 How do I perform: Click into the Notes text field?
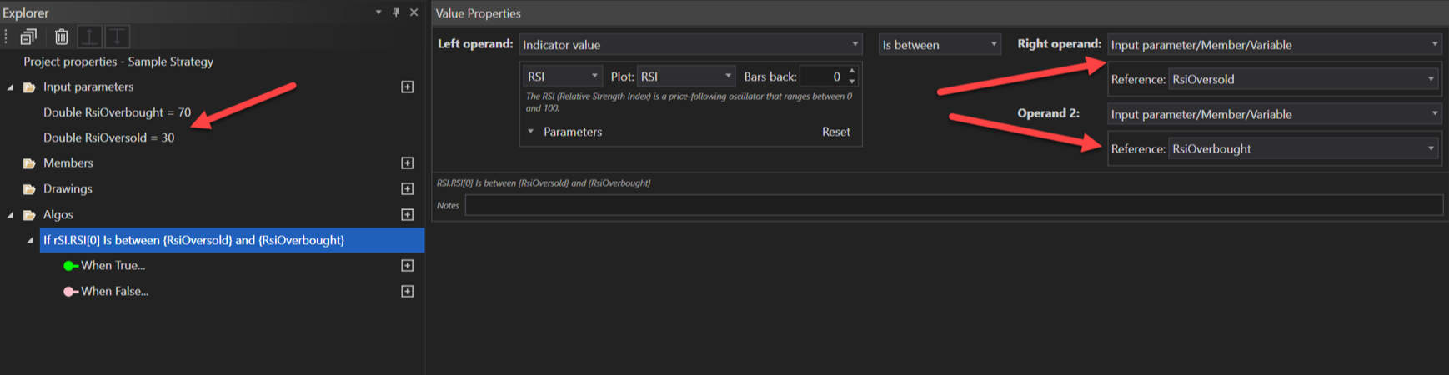point(953,205)
